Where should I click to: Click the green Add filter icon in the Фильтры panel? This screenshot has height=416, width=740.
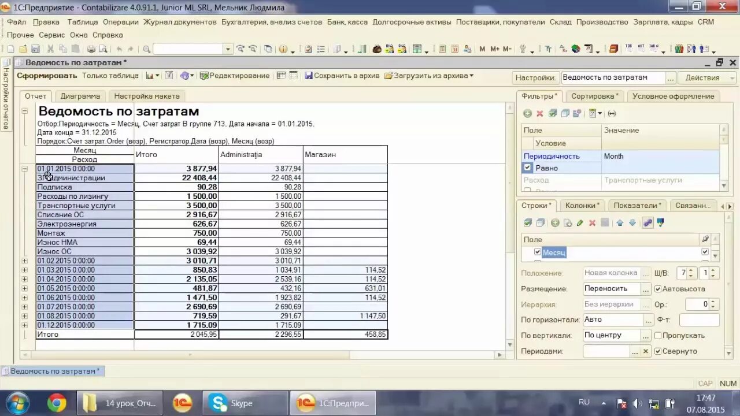(x=527, y=113)
